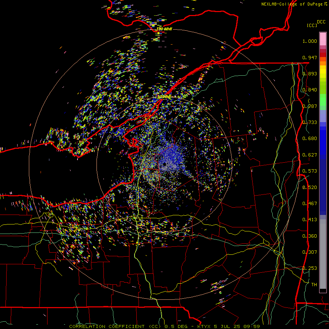Viewport: 329px width, 329px height.
Task: Select the 0.627 color scale label
Action: pos(310,155)
